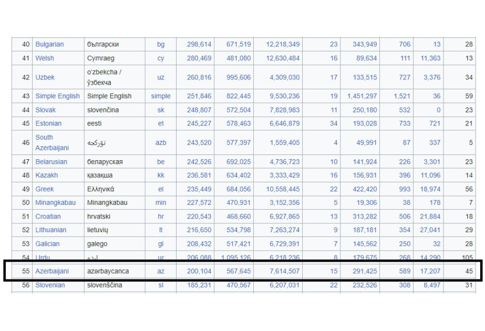Screen dimensions: 485x331
Task: Open the Azerbaijani language link
Action: pos(52,271)
